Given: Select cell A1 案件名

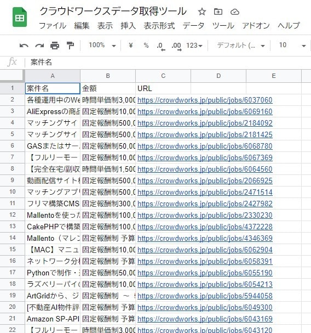Looking at the screenshot, I should (x=53, y=88).
